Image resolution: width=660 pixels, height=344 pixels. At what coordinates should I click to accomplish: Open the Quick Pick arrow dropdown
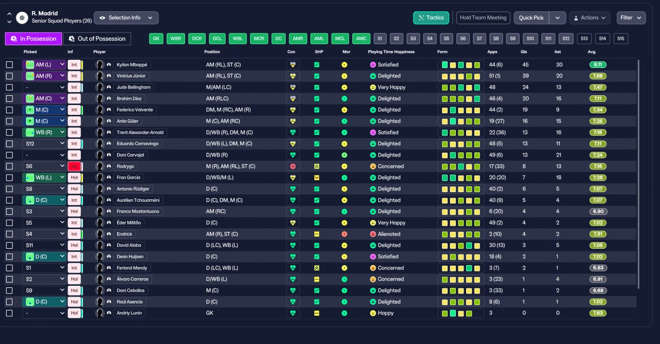(x=557, y=18)
